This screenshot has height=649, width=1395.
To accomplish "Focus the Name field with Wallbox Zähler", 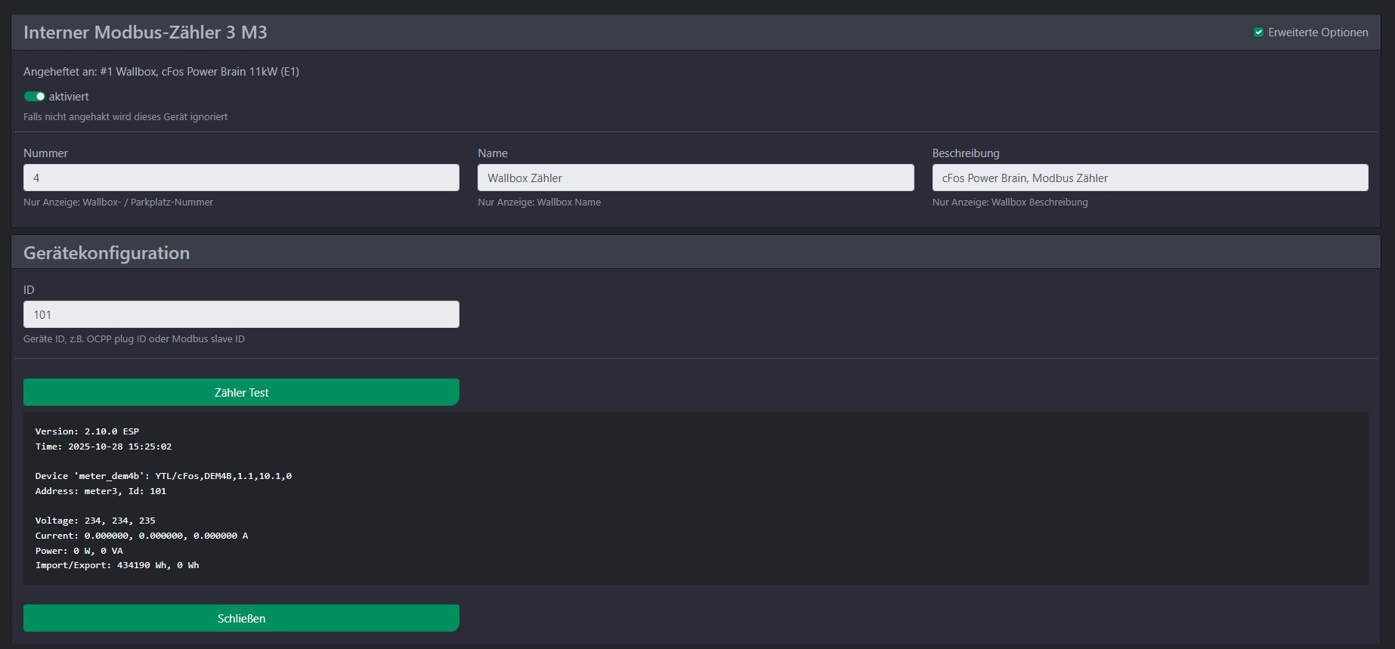I will coord(695,178).
